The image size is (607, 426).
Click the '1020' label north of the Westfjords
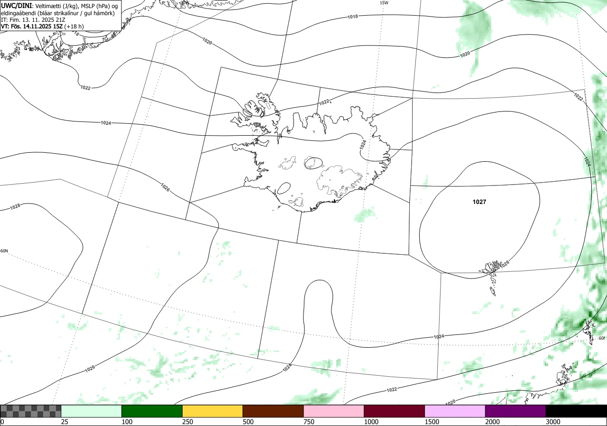207,42
